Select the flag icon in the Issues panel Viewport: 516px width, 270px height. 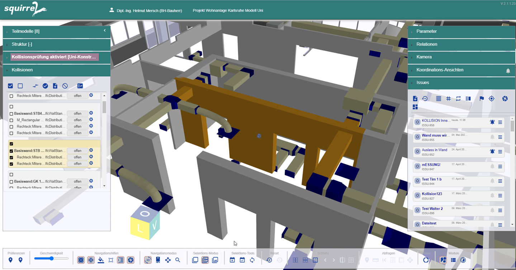[481, 98]
